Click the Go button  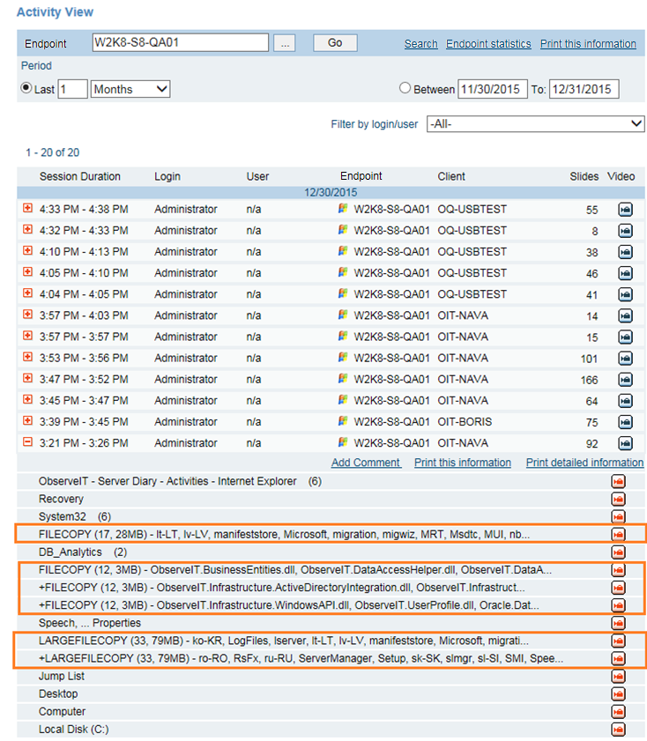[x=335, y=43]
